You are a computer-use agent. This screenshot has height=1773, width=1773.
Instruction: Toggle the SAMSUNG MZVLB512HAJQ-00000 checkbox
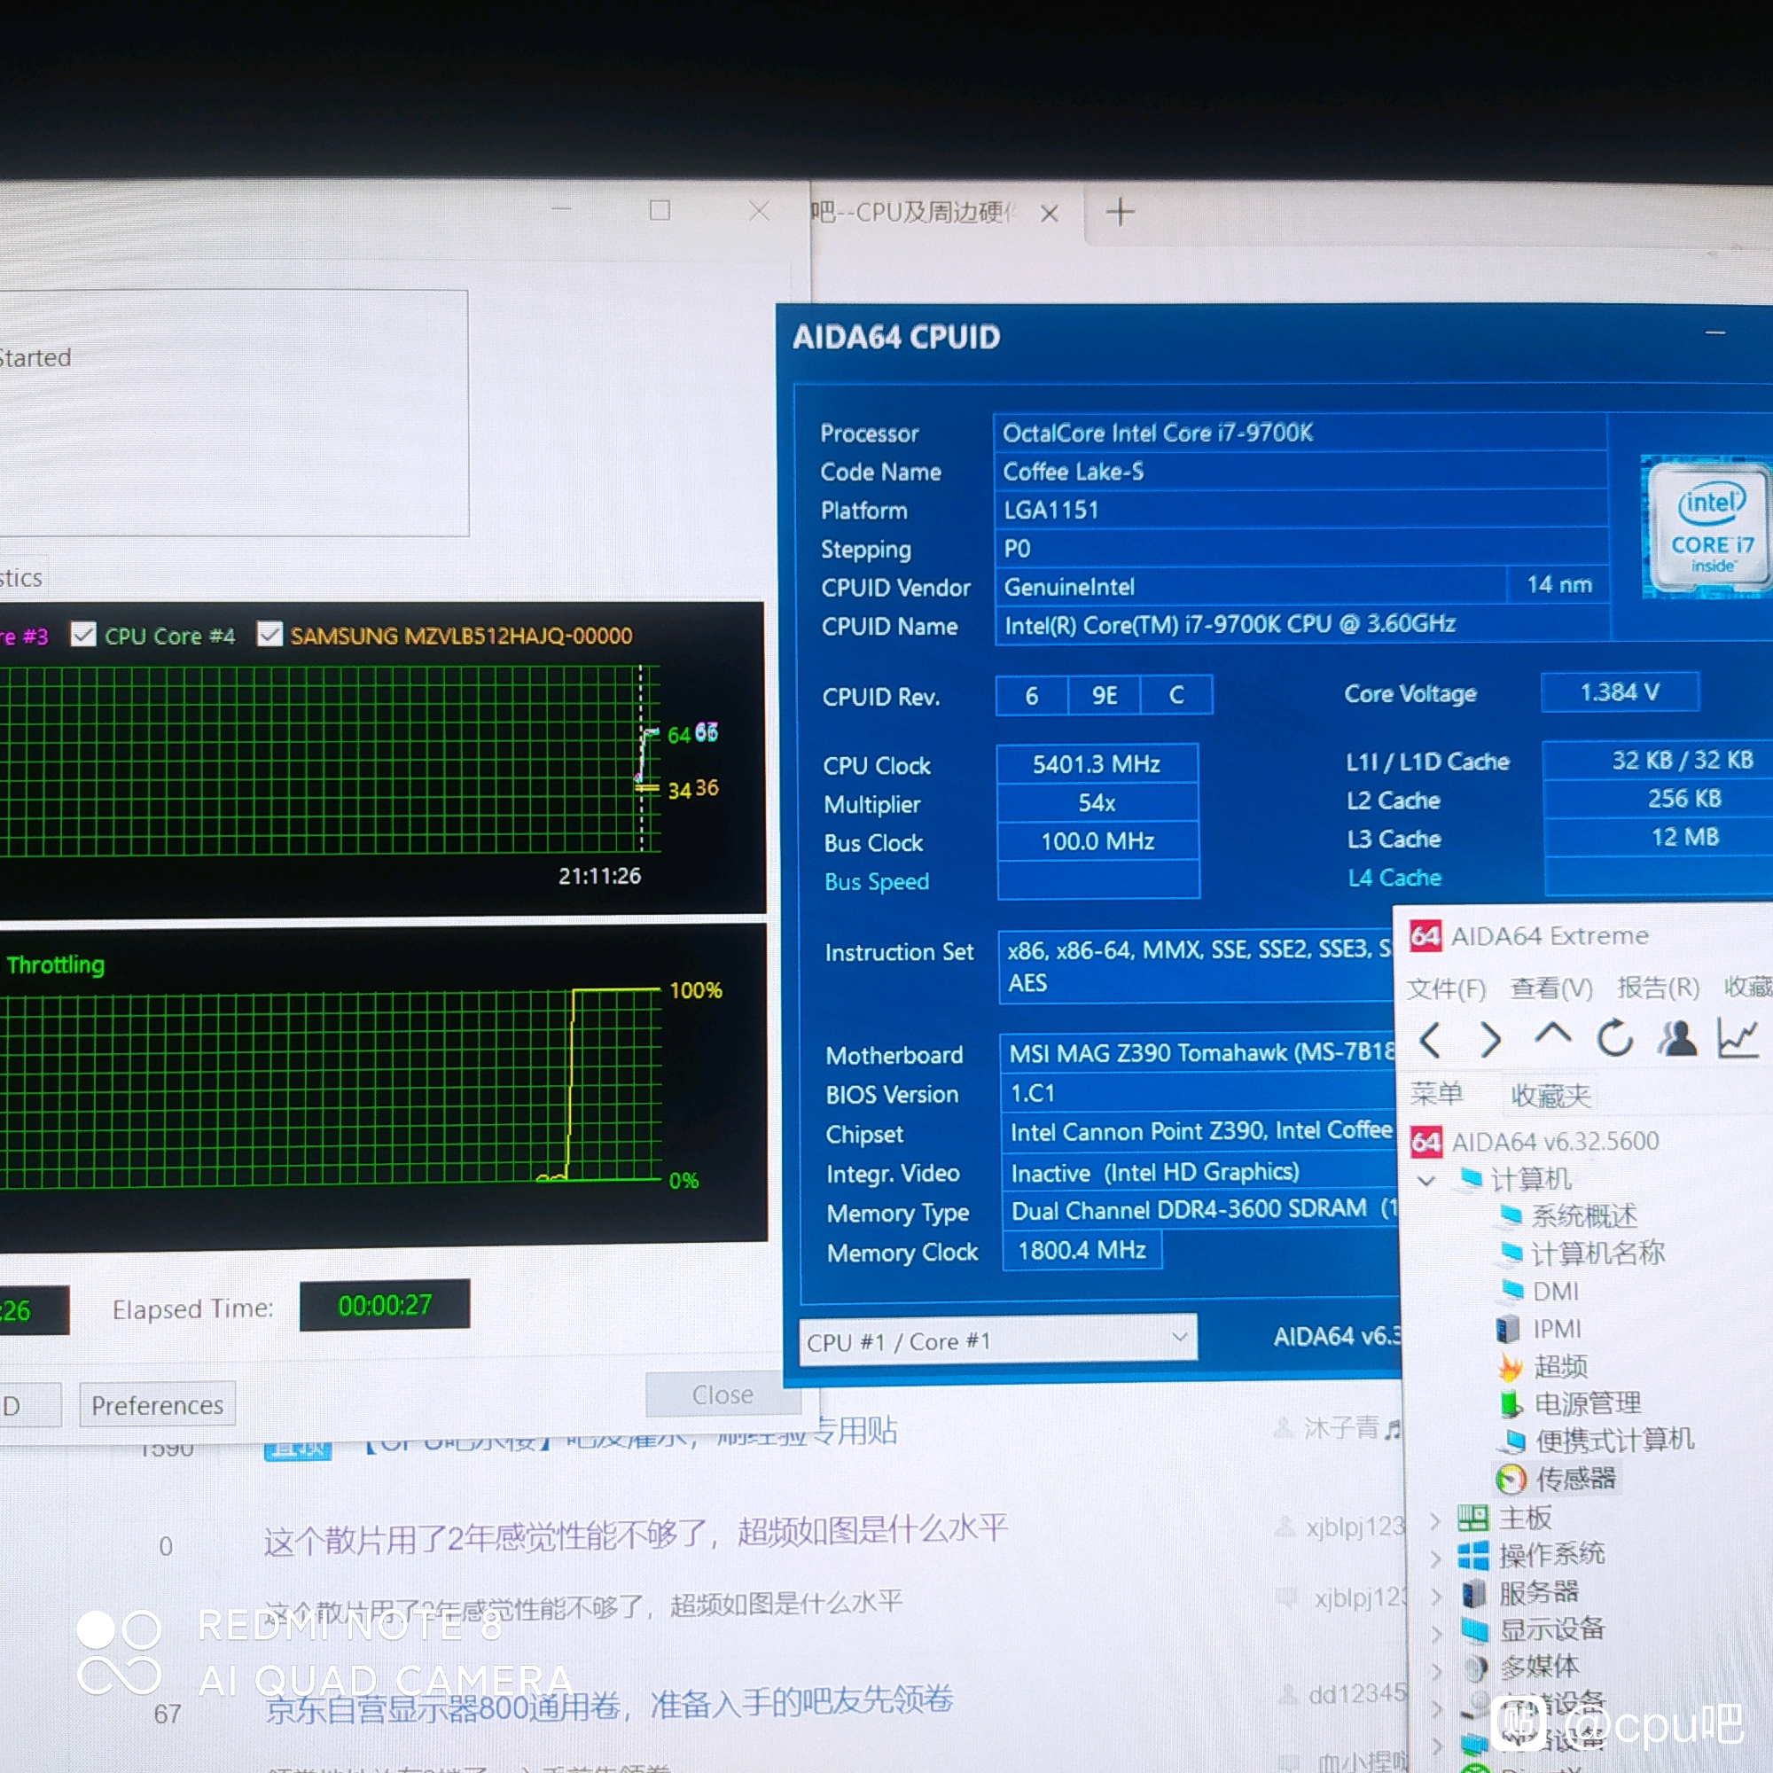tap(269, 634)
